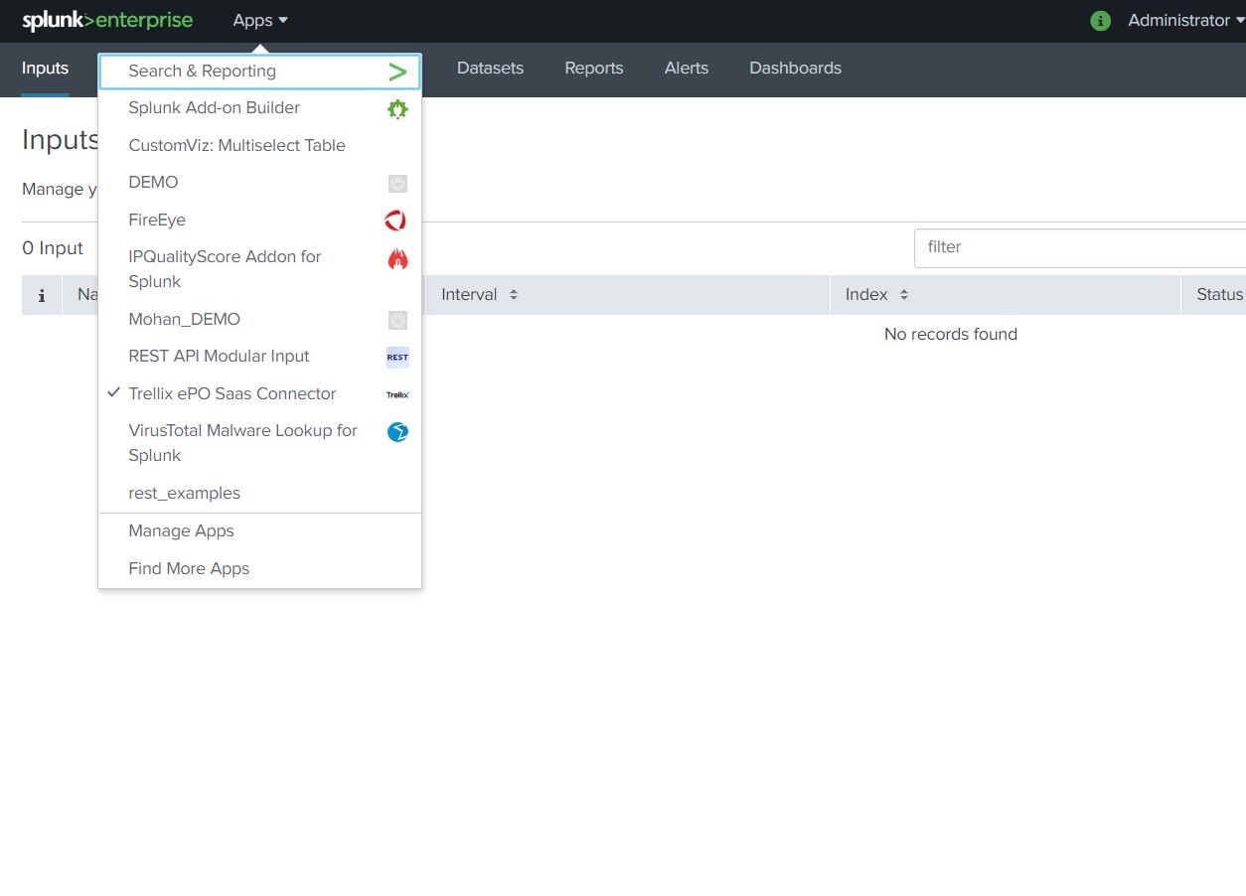The height and width of the screenshot is (896, 1246).
Task: Open IPQualityScore Addon for Splunk
Action: (x=259, y=269)
